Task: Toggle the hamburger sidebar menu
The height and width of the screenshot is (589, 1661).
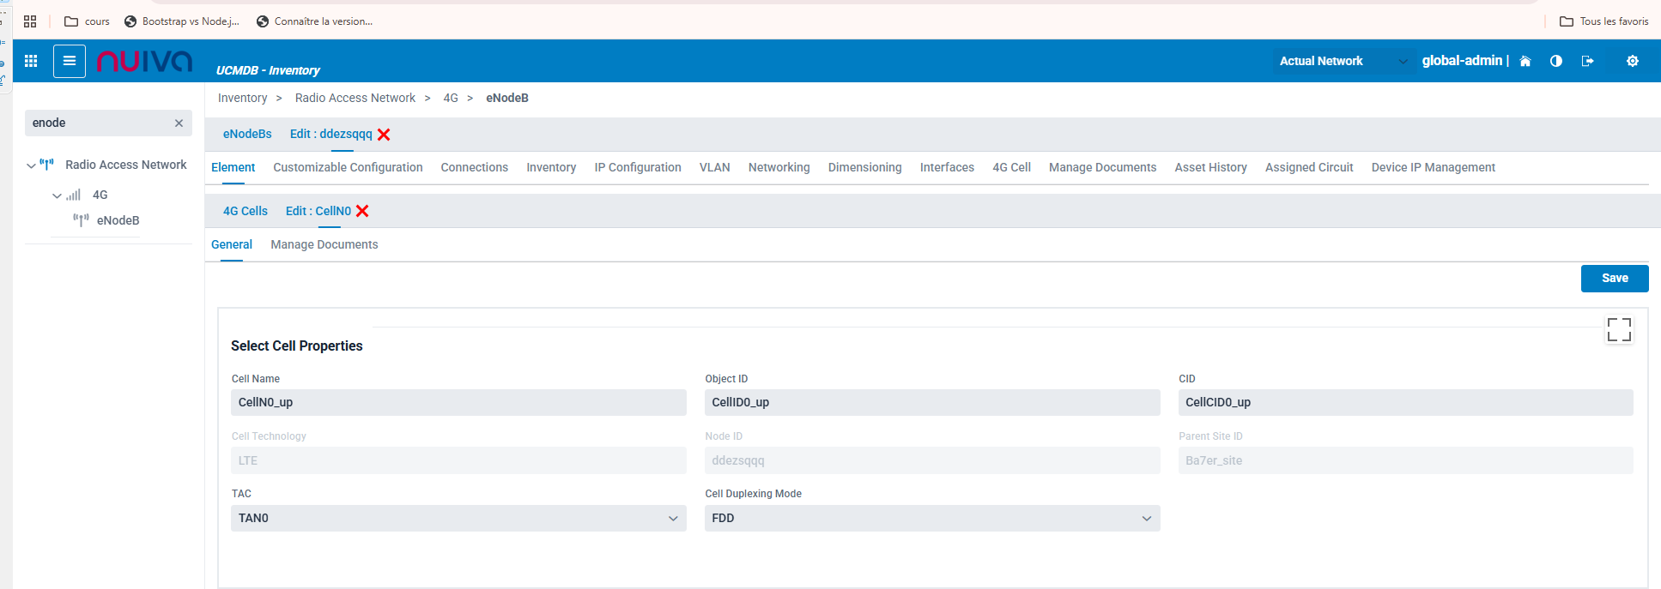Action: coord(70,61)
